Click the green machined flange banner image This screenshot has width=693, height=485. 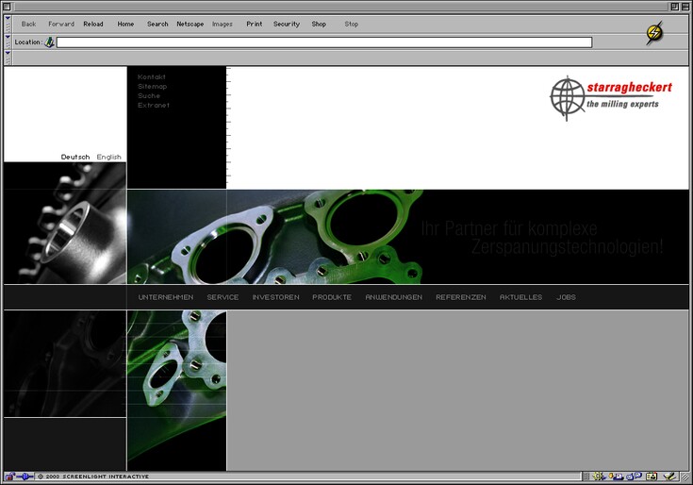coord(275,237)
